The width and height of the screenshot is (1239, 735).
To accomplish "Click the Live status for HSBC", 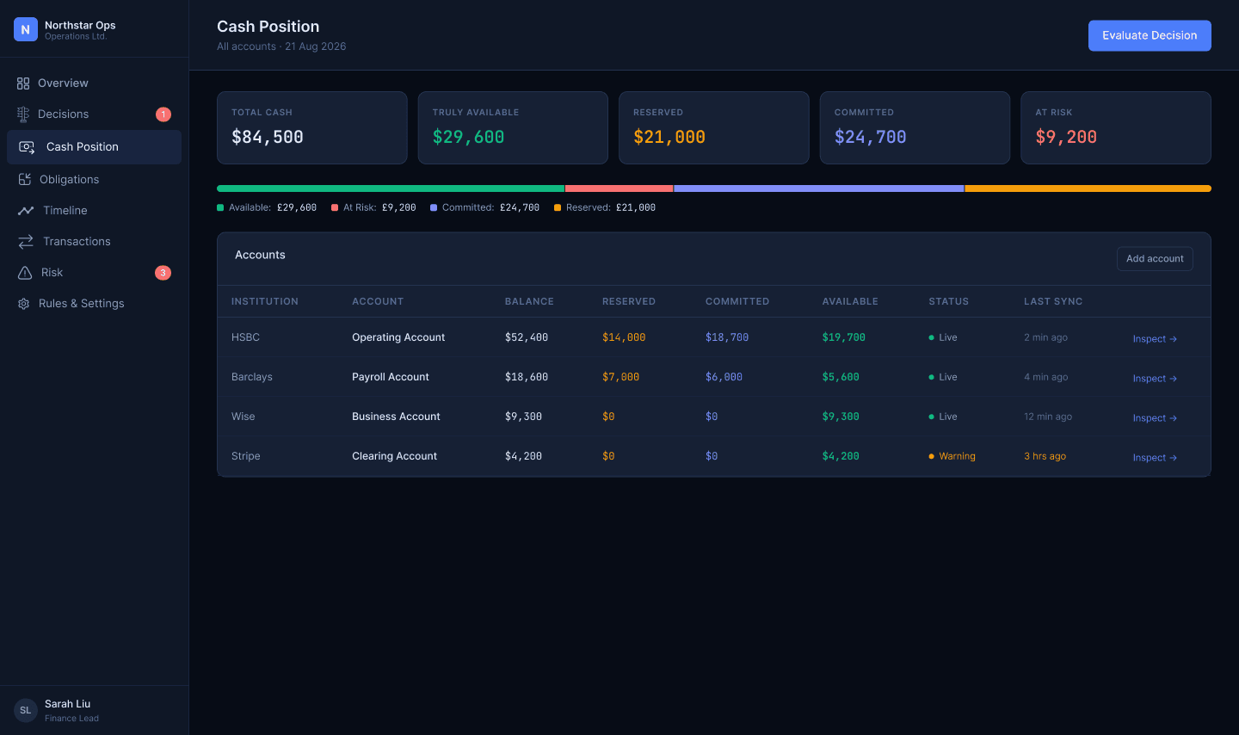I will click(x=943, y=337).
